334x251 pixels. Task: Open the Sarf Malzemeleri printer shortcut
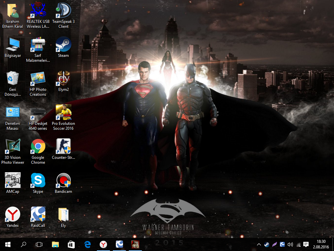tap(38, 50)
